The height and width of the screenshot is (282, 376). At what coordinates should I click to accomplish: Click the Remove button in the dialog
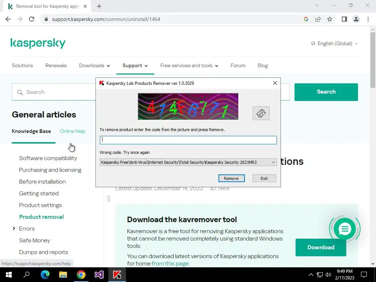231,178
